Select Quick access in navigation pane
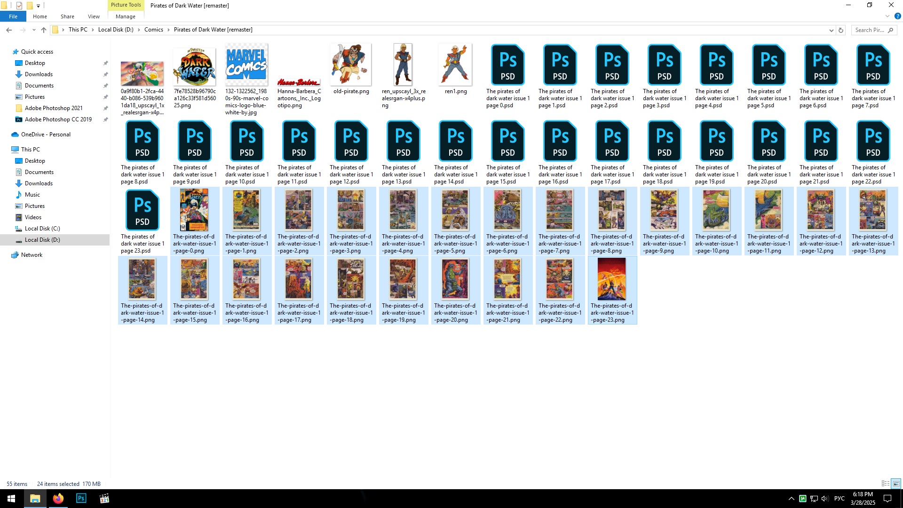The width and height of the screenshot is (903, 508). [x=37, y=52]
